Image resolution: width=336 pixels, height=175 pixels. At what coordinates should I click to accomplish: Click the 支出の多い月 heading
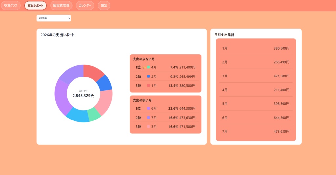(142, 100)
